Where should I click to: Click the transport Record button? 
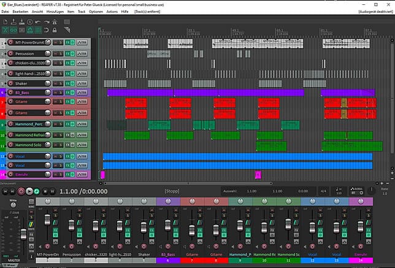point(21,191)
